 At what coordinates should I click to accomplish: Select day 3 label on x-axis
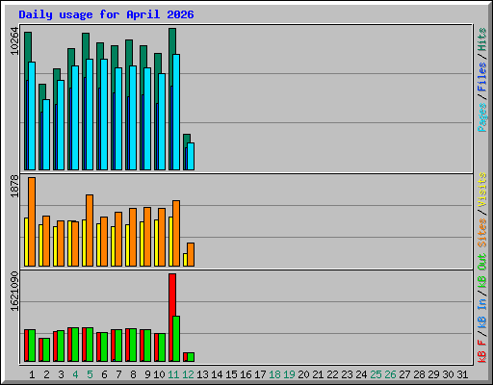(x=61, y=374)
